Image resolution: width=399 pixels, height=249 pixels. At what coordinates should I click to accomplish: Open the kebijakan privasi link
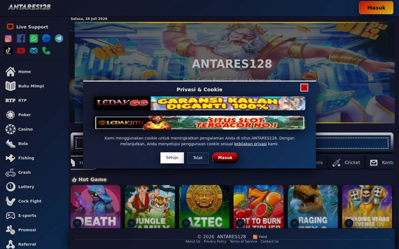[250, 144]
